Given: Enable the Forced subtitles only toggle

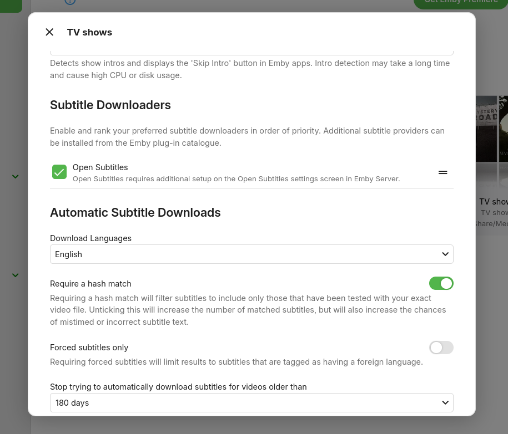Looking at the screenshot, I should click(x=441, y=348).
